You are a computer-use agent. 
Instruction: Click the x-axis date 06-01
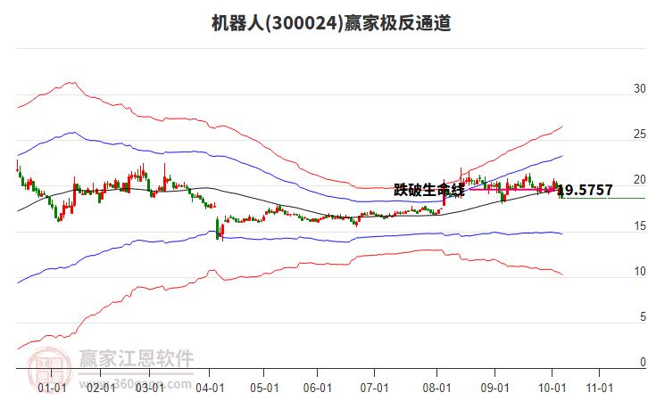click(x=318, y=388)
